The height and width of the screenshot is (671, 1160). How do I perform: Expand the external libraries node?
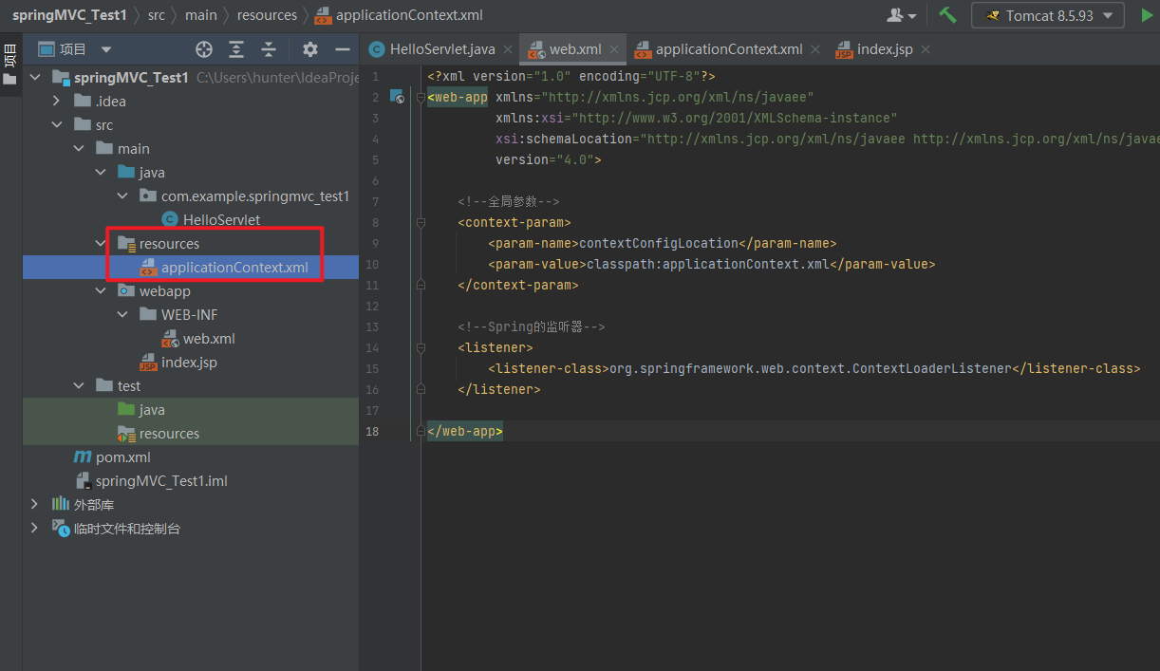pyautogui.click(x=35, y=505)
